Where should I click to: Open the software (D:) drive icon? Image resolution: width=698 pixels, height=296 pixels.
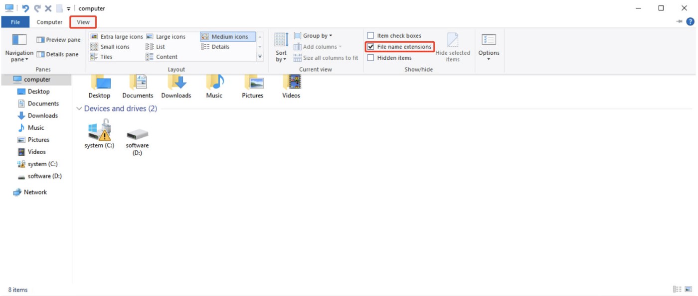(137, 134)
